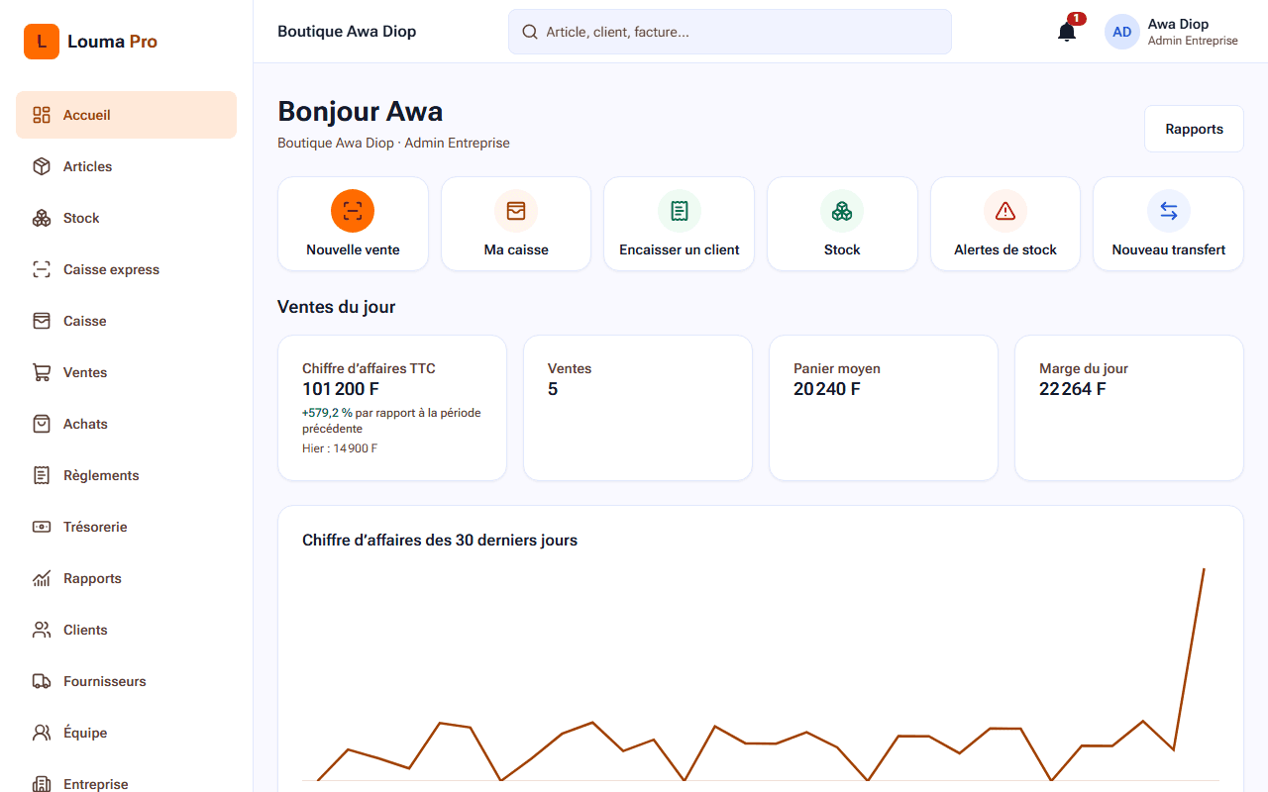1268x792 pixels.
Task: View Alertes de stock label
Action: (x=1005, y=249)
